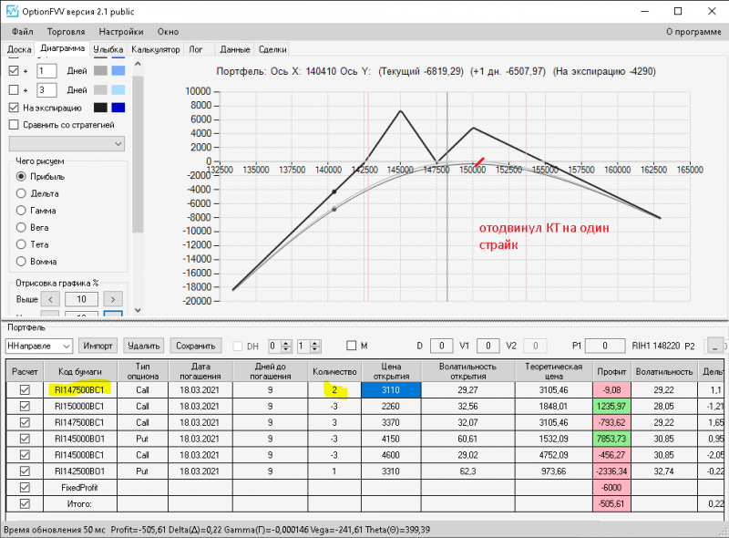
Task: Click the 3 days input field
Action: pos(46,89)
